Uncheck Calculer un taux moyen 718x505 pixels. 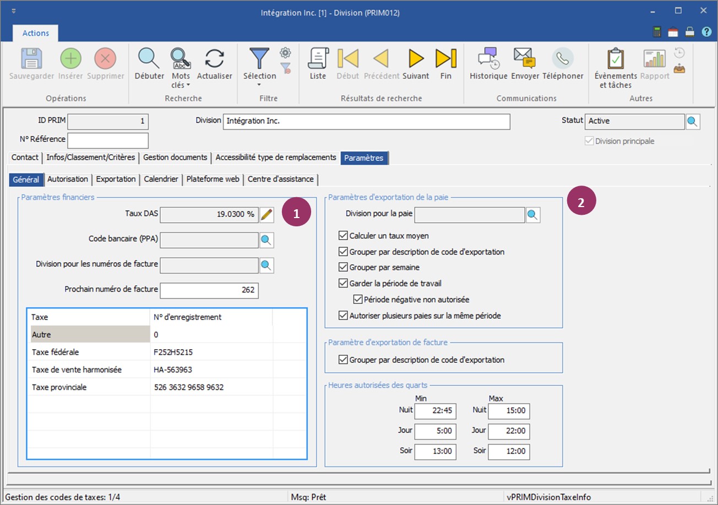343,236
